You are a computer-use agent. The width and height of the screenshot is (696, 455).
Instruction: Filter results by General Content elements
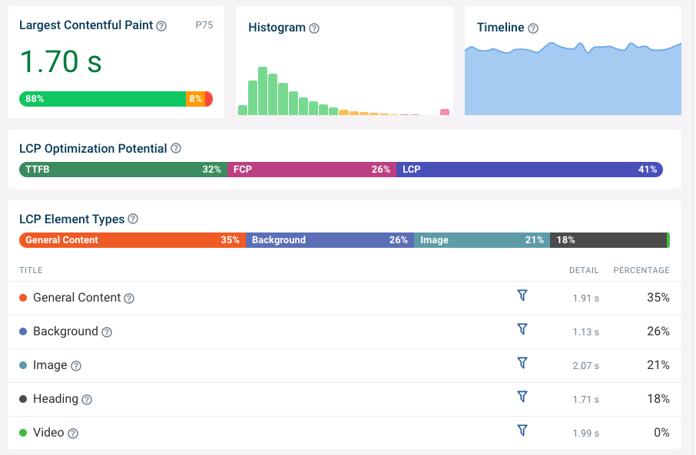click(x=522, y=295)
